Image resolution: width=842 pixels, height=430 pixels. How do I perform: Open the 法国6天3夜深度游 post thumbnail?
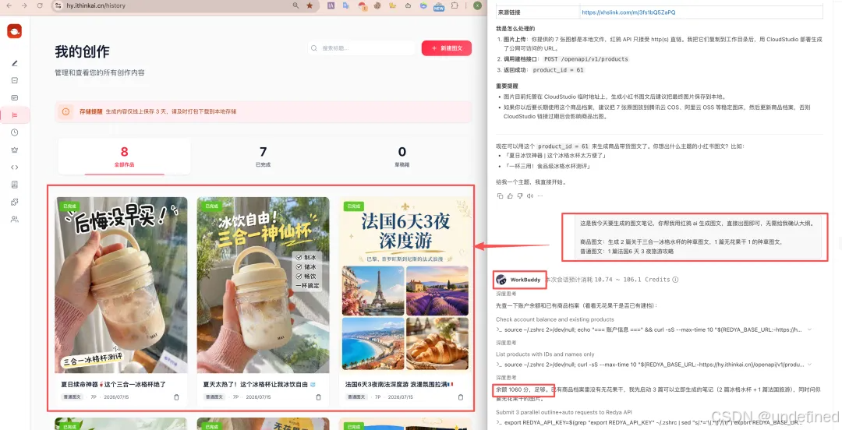405,284
